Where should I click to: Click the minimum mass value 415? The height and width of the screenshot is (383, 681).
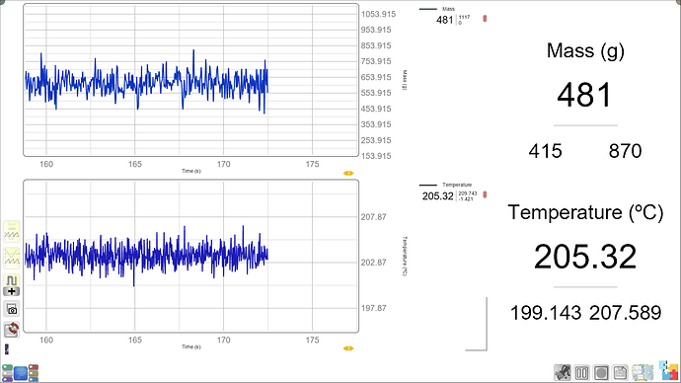(x=546, y=151)
